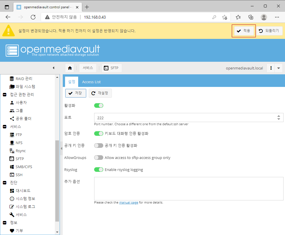
Task: Reload the page with the refresh button
Action: point(33,17)
